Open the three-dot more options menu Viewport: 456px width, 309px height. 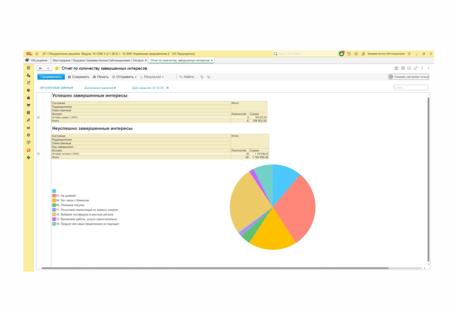(422, 68)
